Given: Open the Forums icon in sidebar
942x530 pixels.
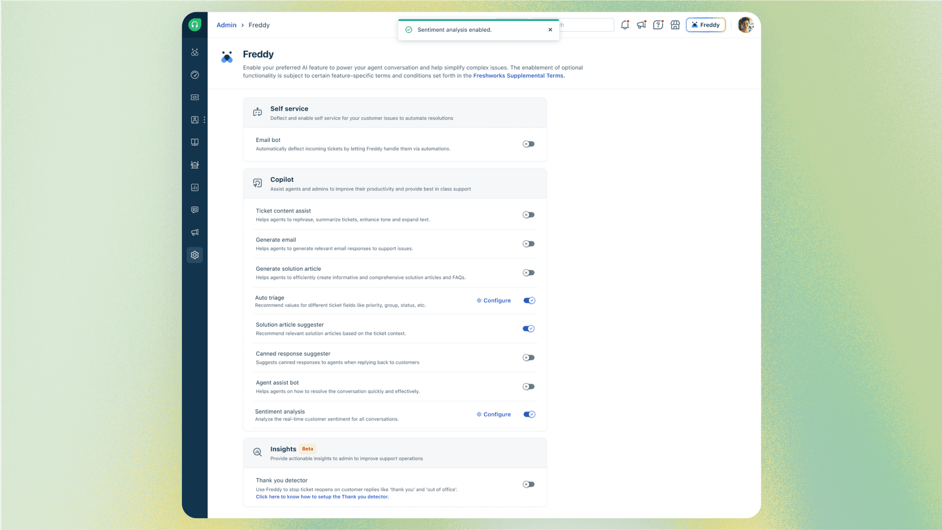Looking at the screenshot, I should [195, 165].
